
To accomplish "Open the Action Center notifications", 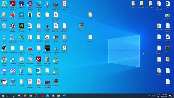I will [170, 96].
